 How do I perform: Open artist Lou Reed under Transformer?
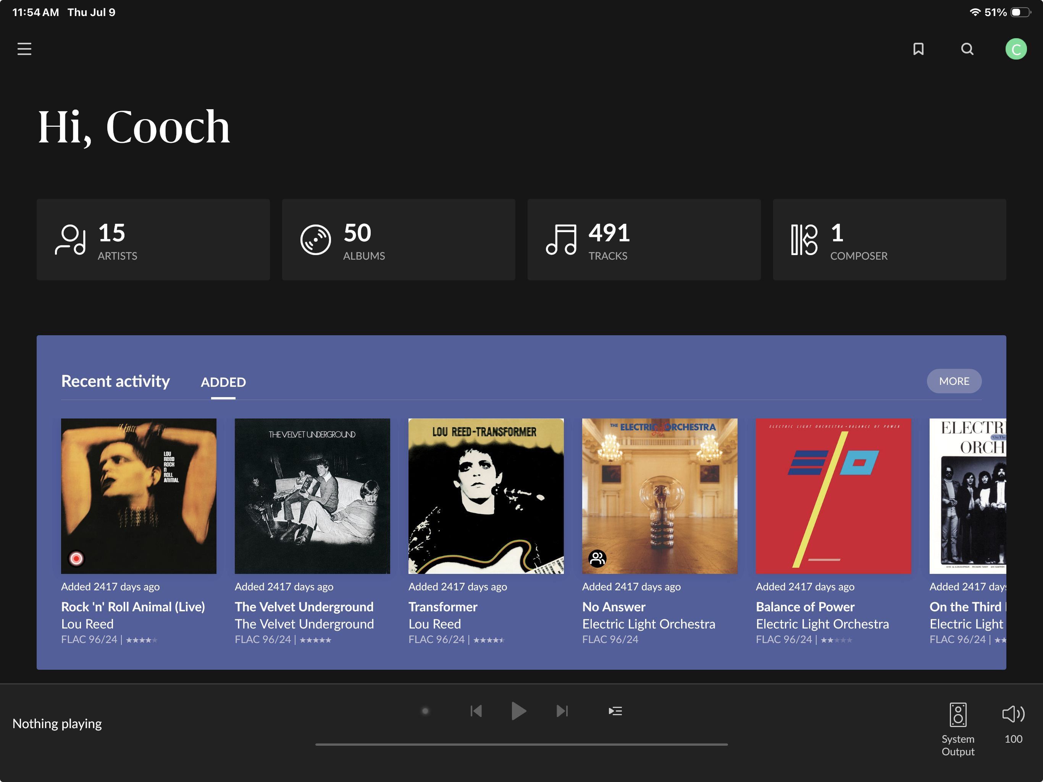tap(434, 624)
